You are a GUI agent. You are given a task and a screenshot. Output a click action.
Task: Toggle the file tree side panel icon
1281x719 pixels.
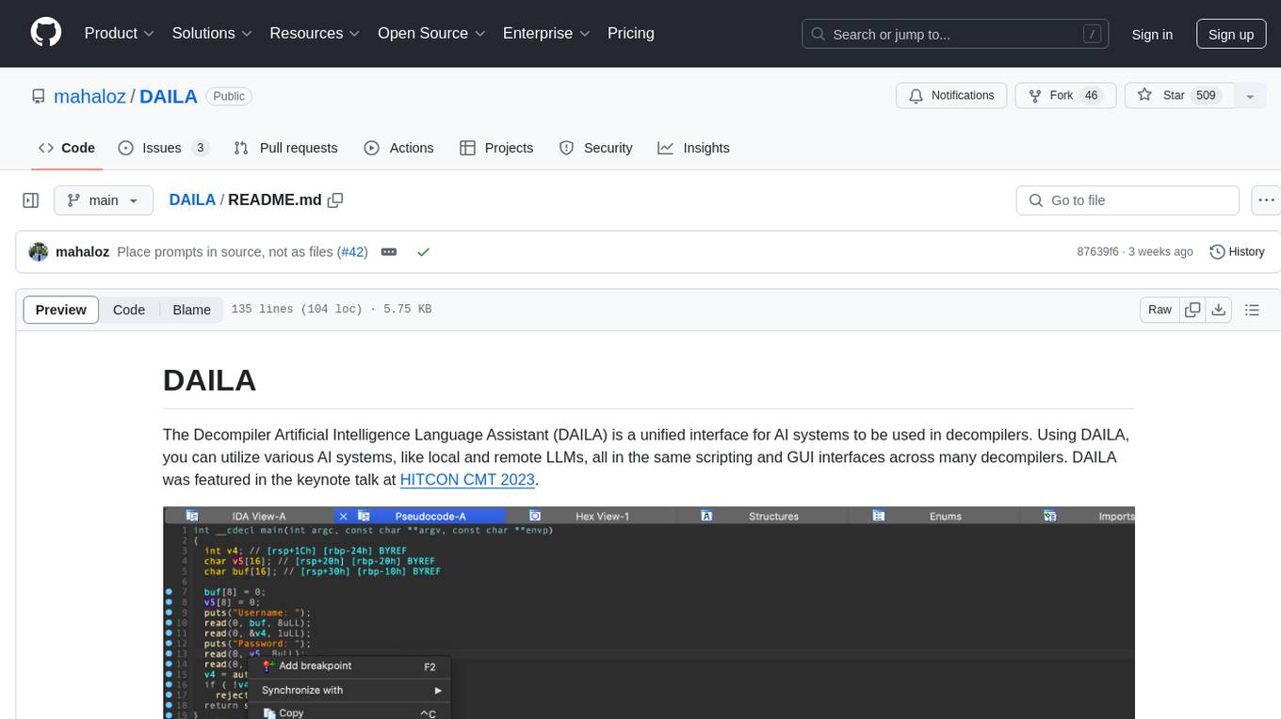31,200
